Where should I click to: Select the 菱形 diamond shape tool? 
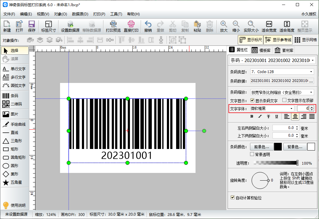pyautogui.click(x=14, y=174)
